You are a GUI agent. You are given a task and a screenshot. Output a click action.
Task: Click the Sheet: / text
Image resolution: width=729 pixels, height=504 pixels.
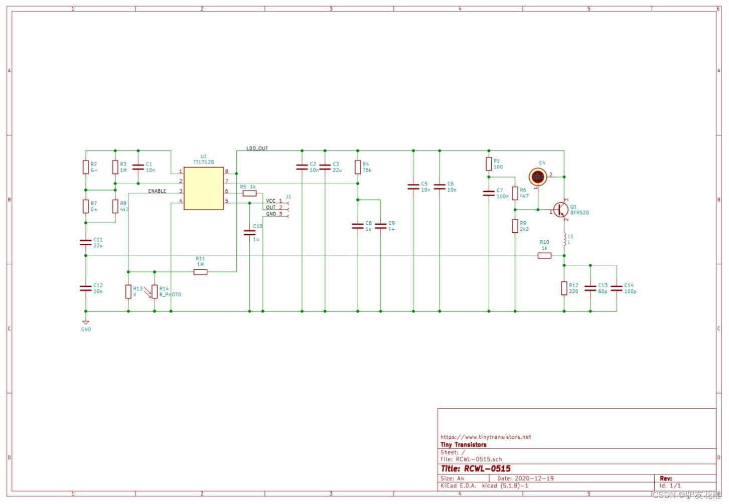(x=453, y=452)
